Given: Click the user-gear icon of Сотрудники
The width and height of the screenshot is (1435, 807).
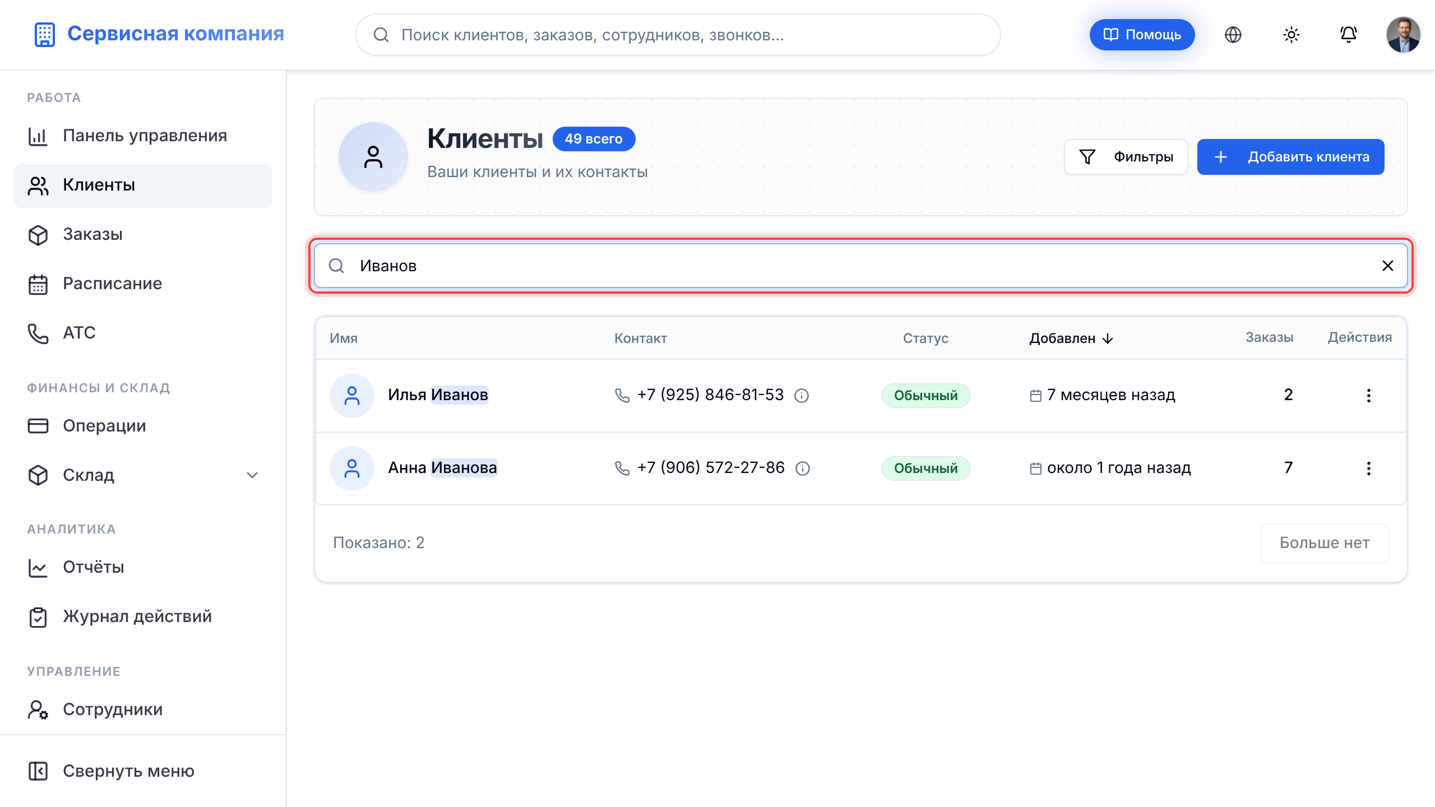Looking at the screenshot, I should click(38, 710).
